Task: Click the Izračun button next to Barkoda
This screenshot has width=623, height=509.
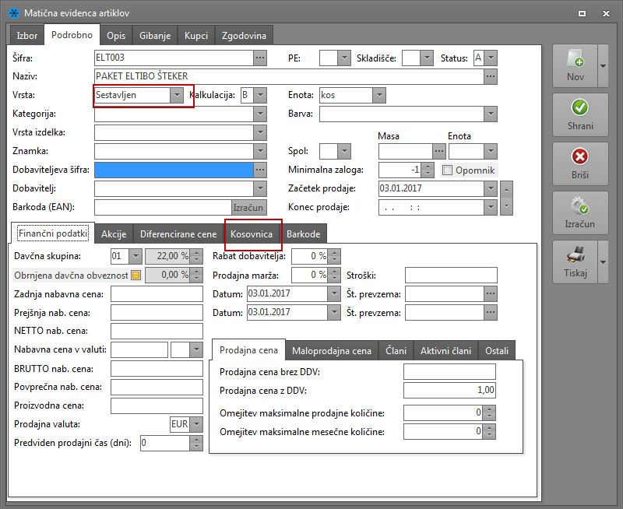Action: point(249,207)
